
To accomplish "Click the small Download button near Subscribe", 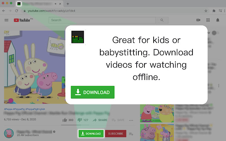I will coord(91,134).
